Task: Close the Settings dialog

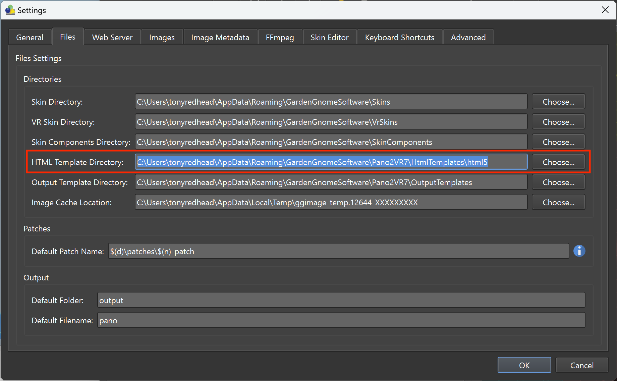Action: click(x=605, y=10)
